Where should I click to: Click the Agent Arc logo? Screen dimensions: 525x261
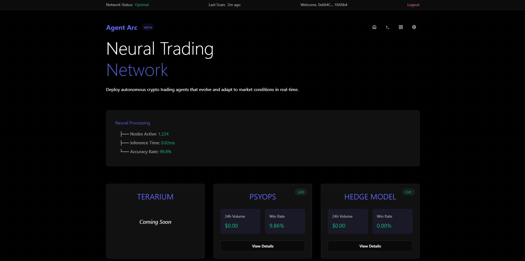pos(122,28)
